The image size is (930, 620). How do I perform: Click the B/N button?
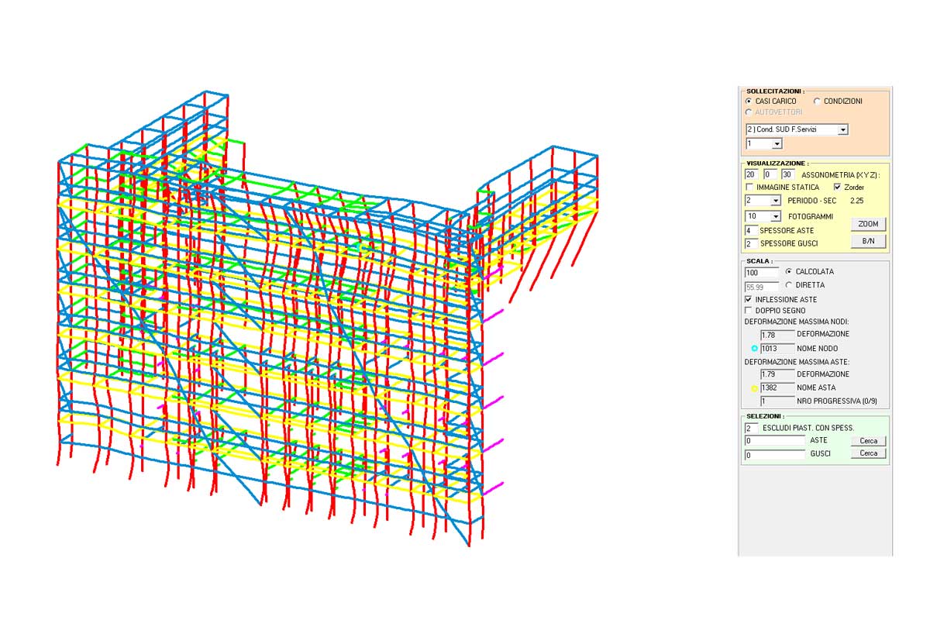[x=868, y=241]
